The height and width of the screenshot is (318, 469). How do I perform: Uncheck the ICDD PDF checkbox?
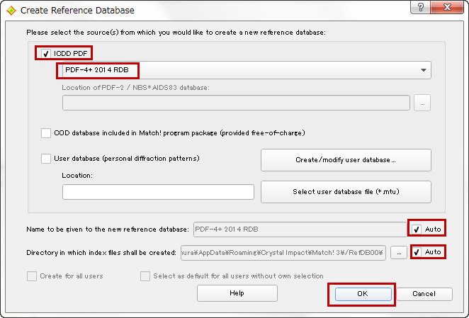tap(46, 54)
